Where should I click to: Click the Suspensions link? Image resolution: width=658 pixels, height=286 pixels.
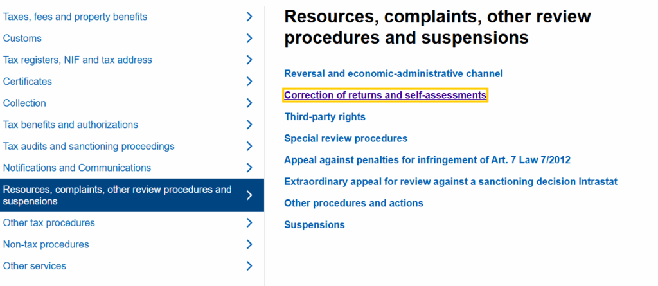click(x=314, y=225)
